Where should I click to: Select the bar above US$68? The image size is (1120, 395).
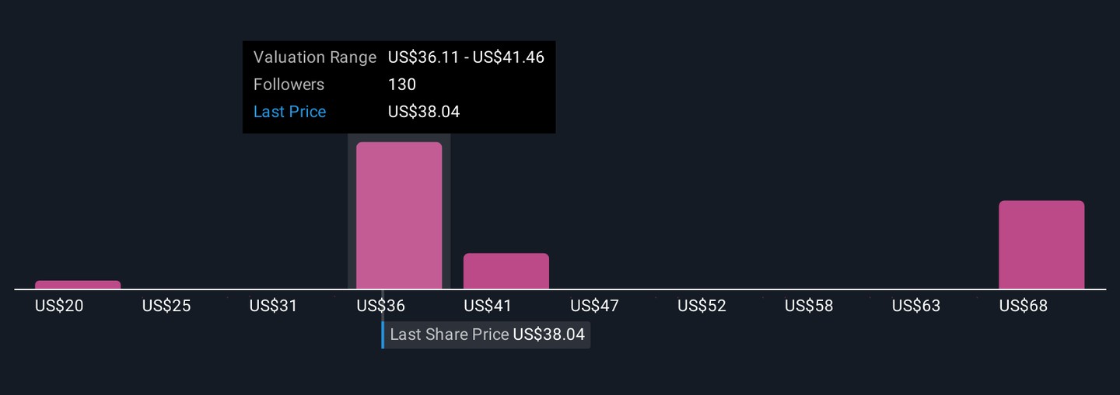pos(1041,244)
